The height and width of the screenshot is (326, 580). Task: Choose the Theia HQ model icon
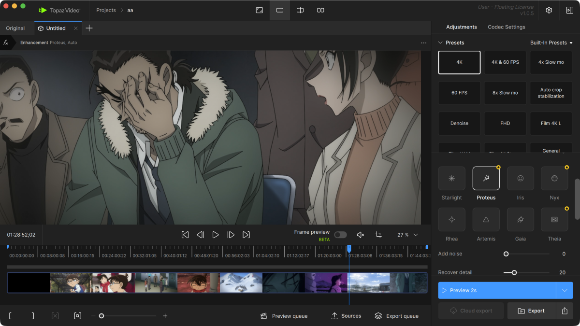click(x=554, y=220)
